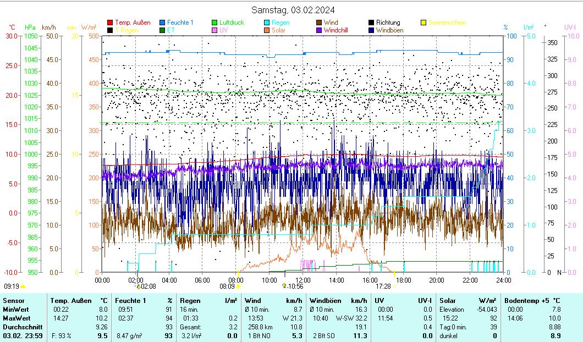Click the W-SW 32.2 maximum gust value
Screen dimensions: 583x342
[x=351, y=318]
